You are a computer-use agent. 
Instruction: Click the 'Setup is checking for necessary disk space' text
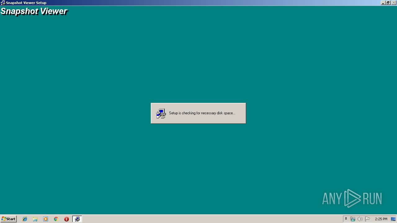(202, 113)
